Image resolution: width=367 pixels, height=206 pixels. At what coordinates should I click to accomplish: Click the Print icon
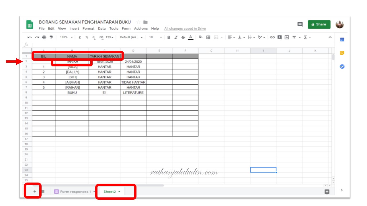pos(44,37)
